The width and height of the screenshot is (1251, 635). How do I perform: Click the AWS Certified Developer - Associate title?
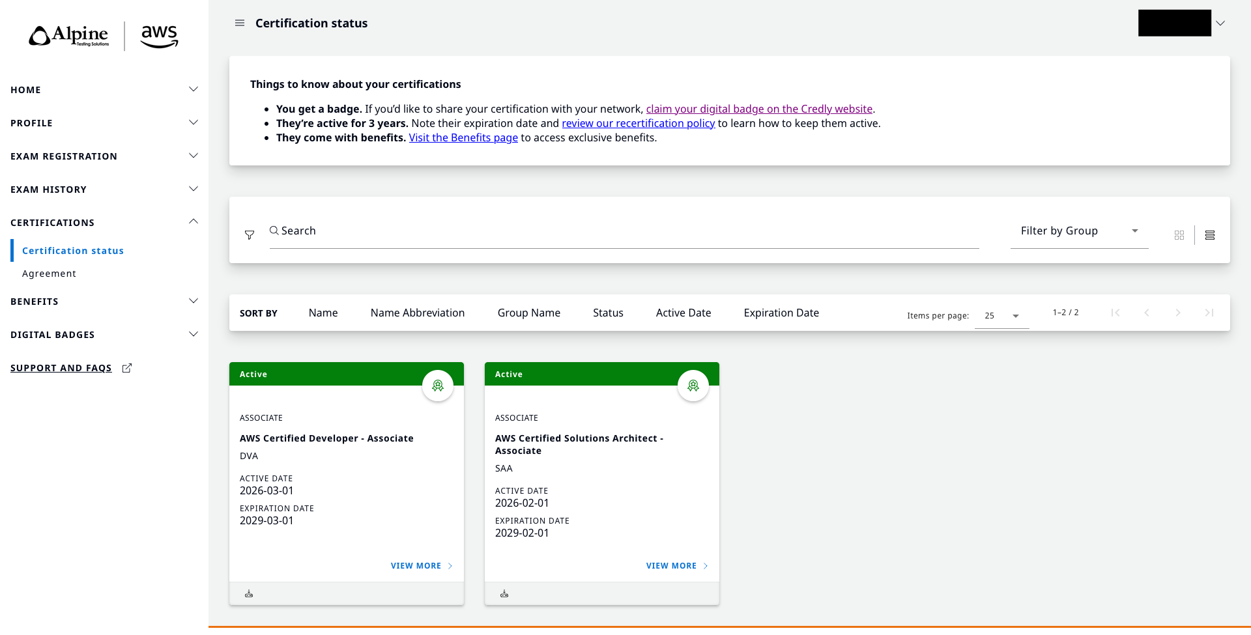click(x=326, y=438)
